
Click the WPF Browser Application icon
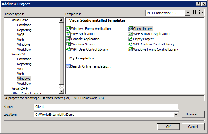coord(130,34)
